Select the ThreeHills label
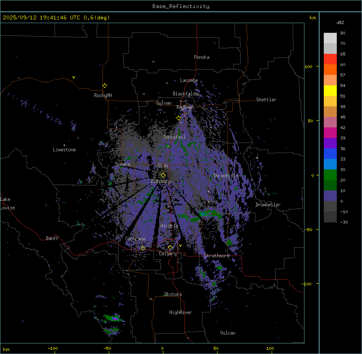Screen dimensions: 362x354 tap(226, 176)
